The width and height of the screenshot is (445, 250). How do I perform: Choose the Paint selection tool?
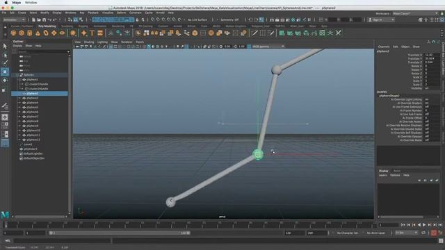click(x=5, y=63)
